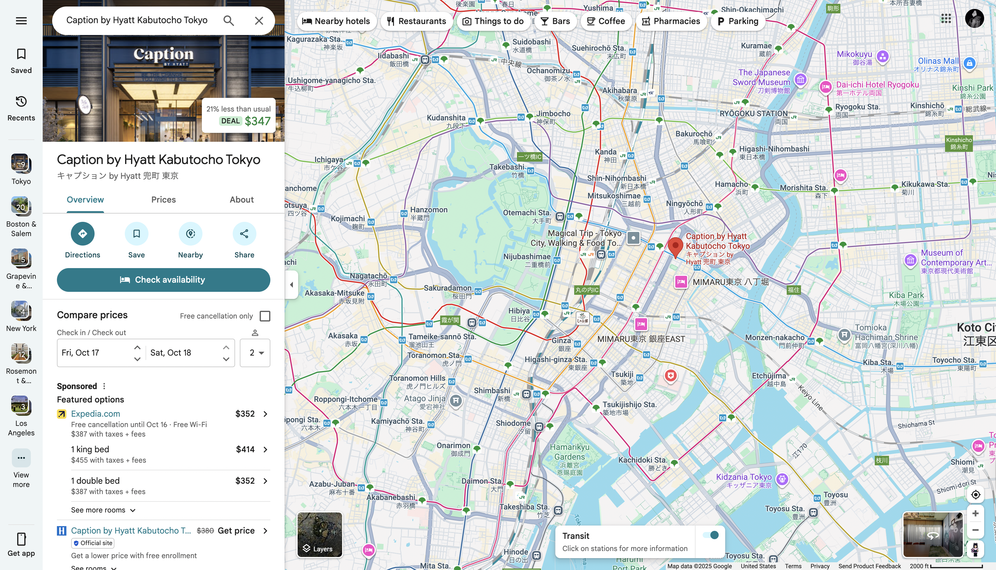Advance check-in date with up arrow
The image size is (996, 570).
click(137, 347)
